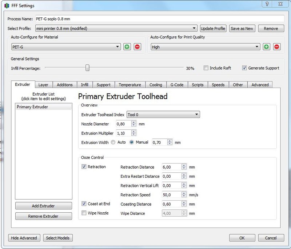
Task: Go to the Temperature tab
Action: (x=130, y=85)
